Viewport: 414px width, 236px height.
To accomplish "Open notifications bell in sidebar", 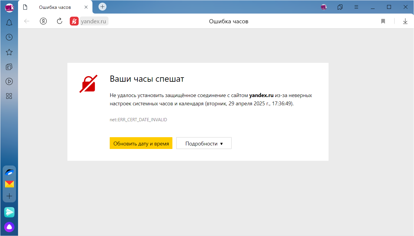I will point(9,22).
